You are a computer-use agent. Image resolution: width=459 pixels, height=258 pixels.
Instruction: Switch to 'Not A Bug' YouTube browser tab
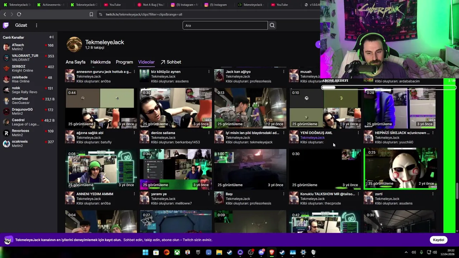(x=151, y=5)
